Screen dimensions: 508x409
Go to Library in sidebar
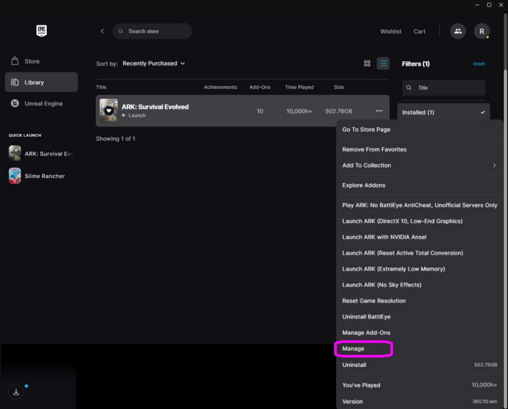[x=41, y=82]
